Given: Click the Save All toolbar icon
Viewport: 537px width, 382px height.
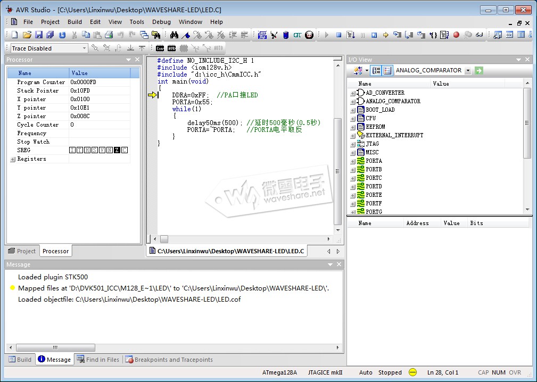Looking at the screenshot, I should point(50,35).
